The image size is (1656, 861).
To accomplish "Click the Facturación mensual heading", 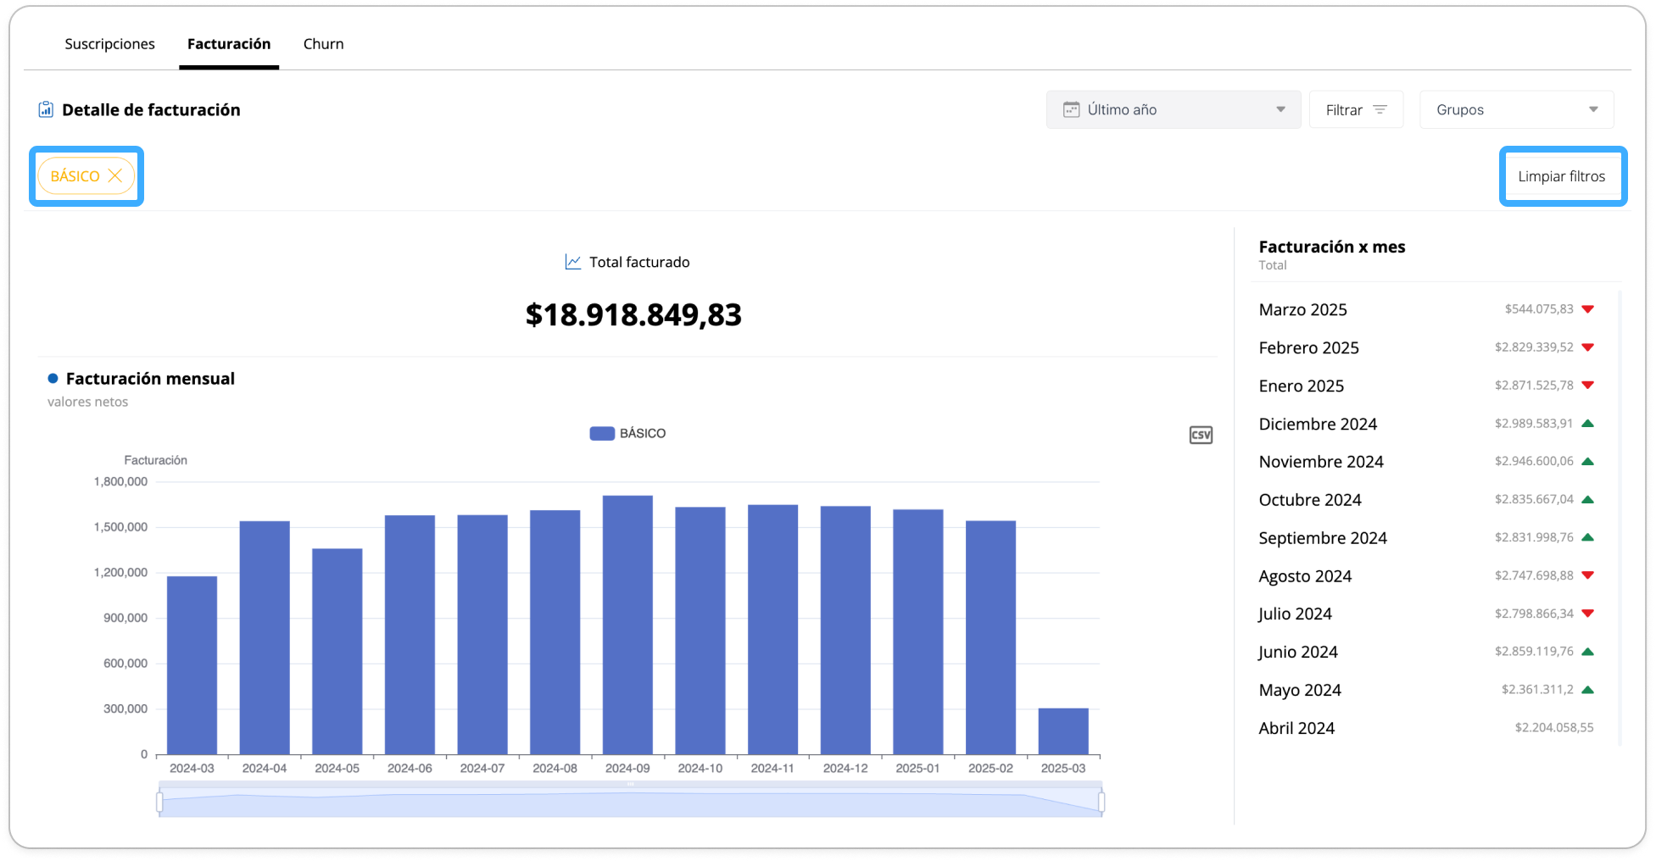I will (x=150, y=379).
